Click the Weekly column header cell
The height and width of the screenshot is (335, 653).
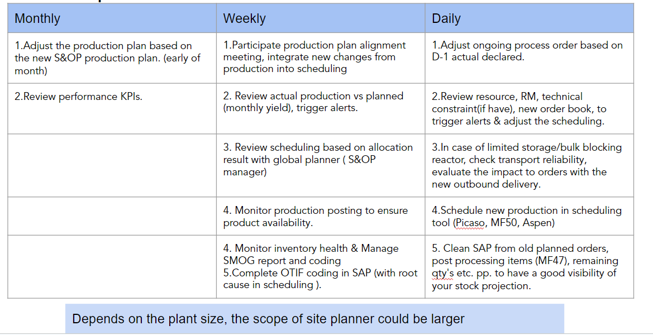[x=320, y=18]
